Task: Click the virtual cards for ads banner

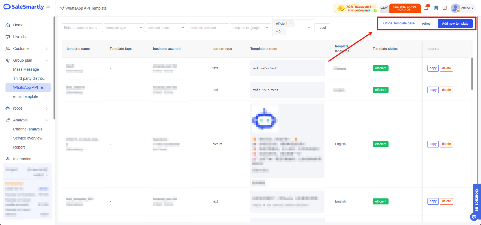Action: click(x=405, y=8)
